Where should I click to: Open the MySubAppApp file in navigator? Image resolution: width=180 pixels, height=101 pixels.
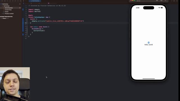click(9, 8)
